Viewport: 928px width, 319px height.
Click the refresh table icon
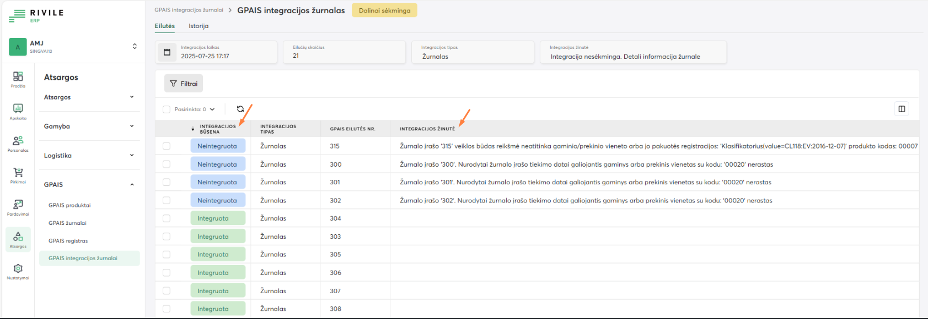[240, 109]
